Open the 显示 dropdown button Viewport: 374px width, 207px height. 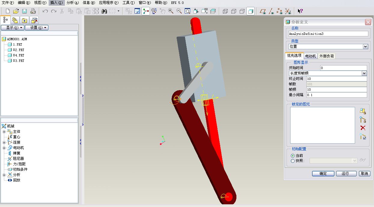(x=12, y=28)
